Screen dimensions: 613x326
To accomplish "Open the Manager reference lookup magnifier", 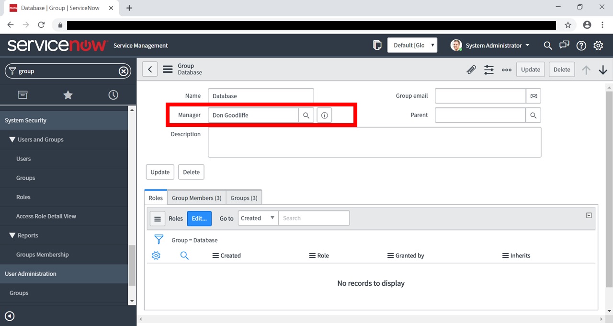I will 306,115.
